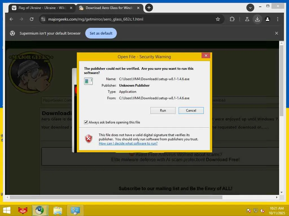The width and height of the screenshot is (289, 216).
Task: Click the Supermium logo in the infobar
Action: 12,33
